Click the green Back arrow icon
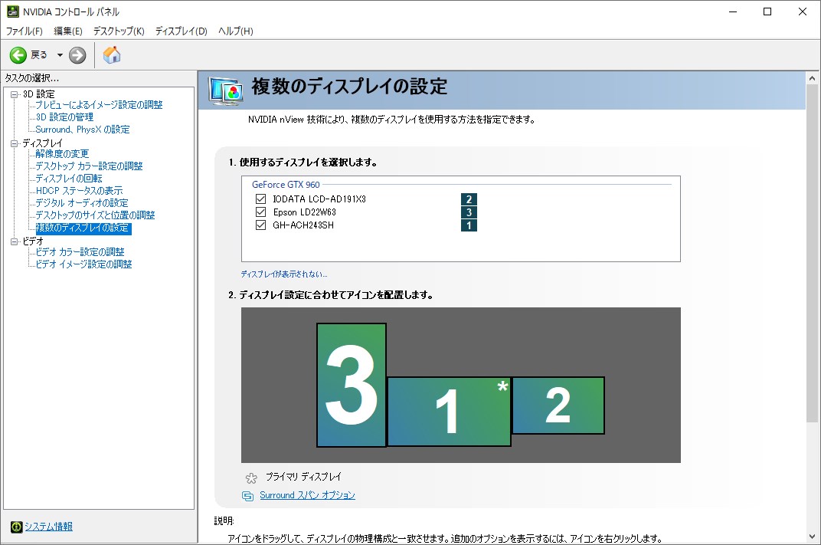The image size is (821, 545). click(x=18, y=55)
